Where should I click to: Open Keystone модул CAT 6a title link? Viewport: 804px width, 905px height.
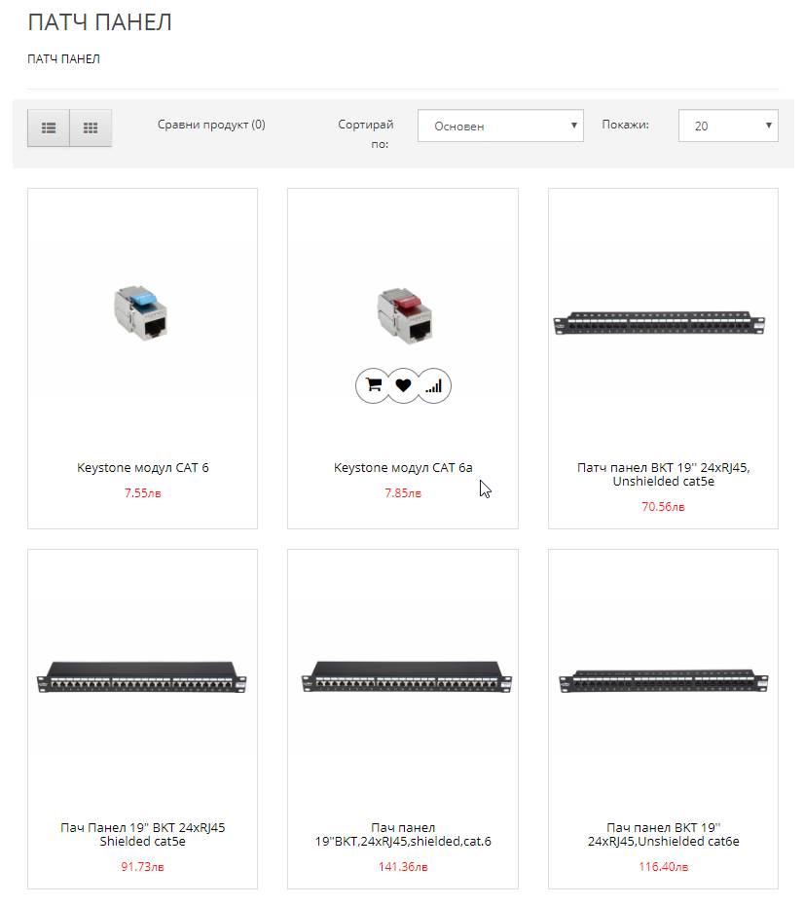[403, 467]
